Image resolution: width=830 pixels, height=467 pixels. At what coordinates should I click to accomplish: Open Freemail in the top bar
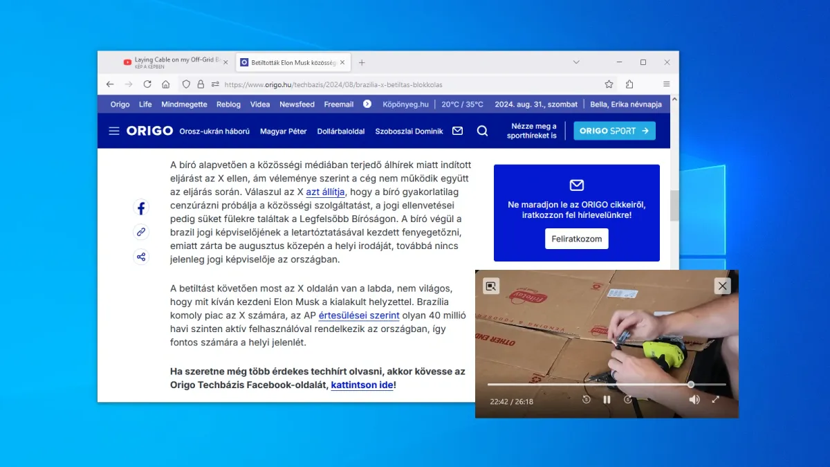(x=339, y=104)
